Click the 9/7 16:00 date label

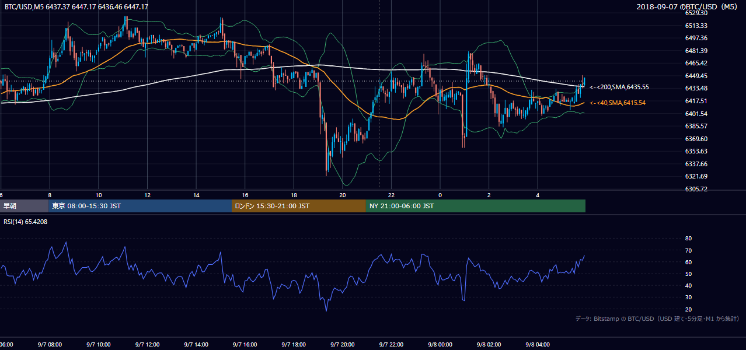coord(245,345)
